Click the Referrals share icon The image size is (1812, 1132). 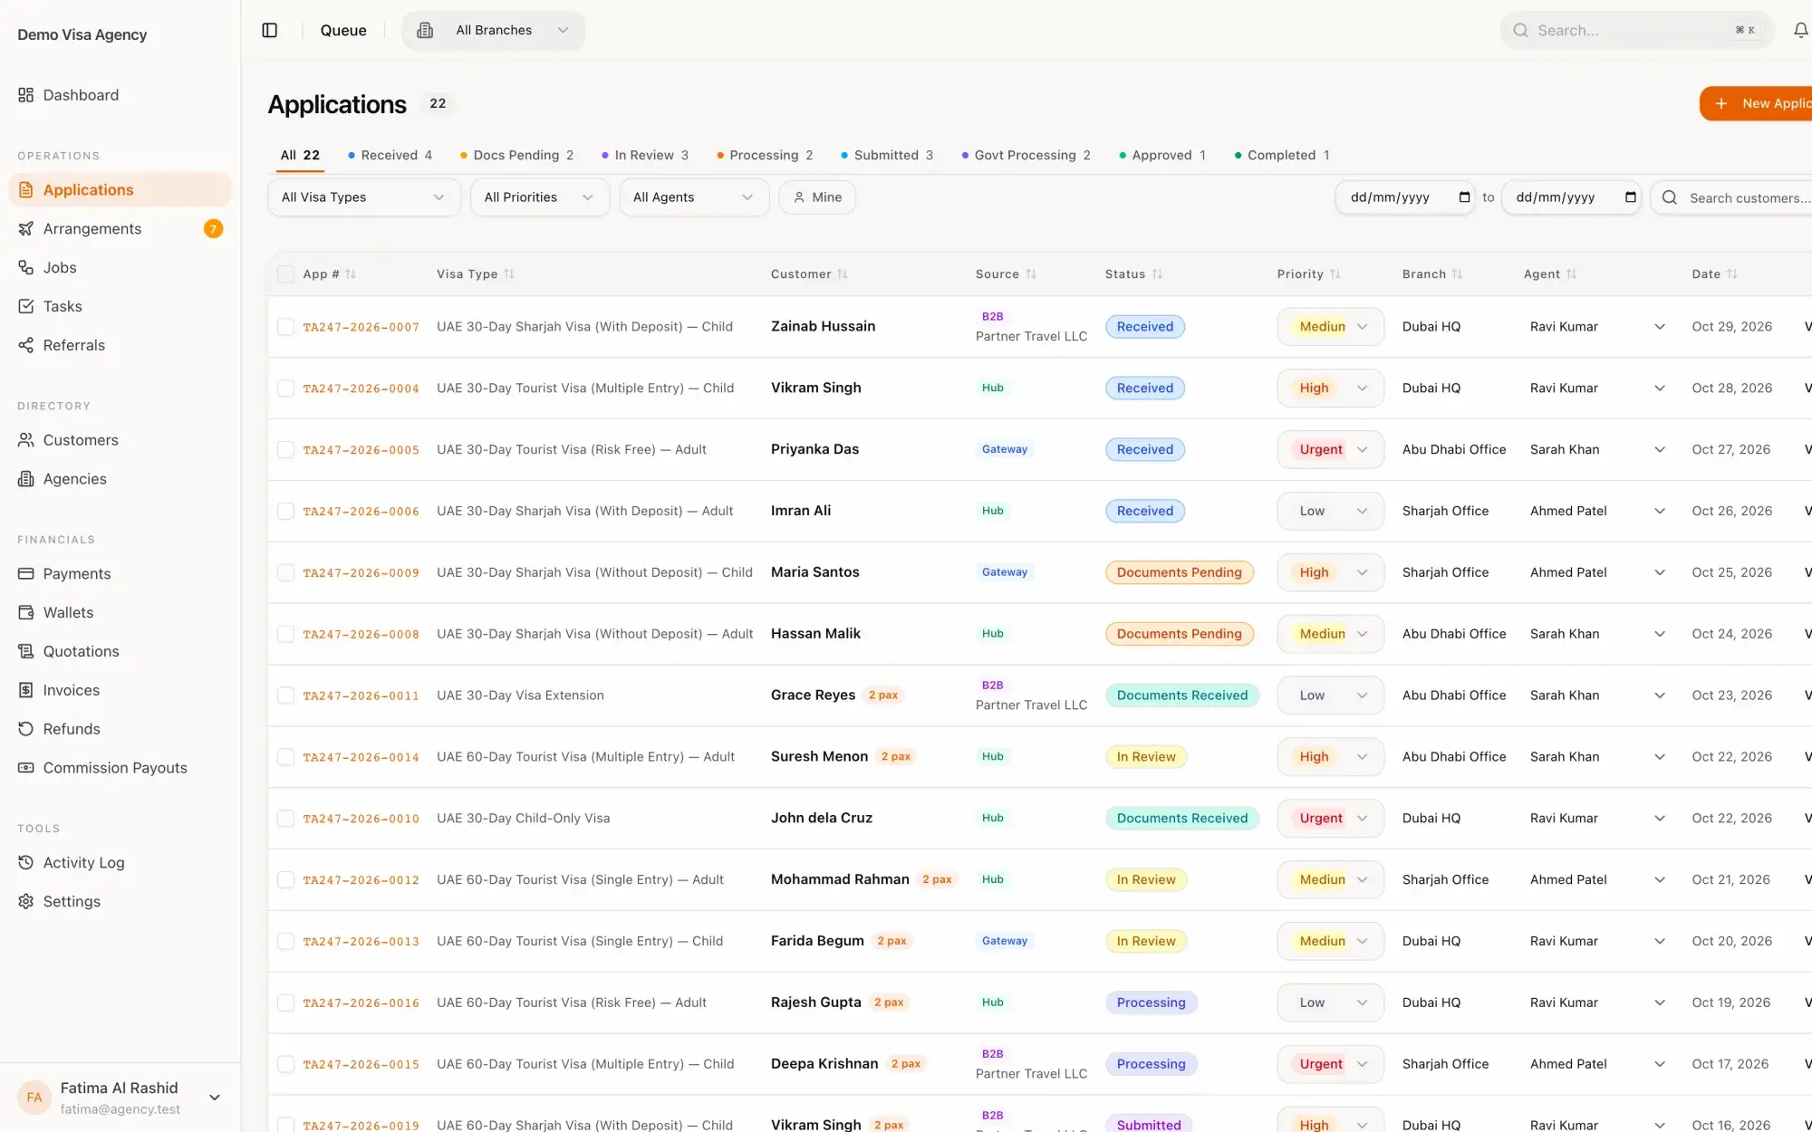click(26, 345)
